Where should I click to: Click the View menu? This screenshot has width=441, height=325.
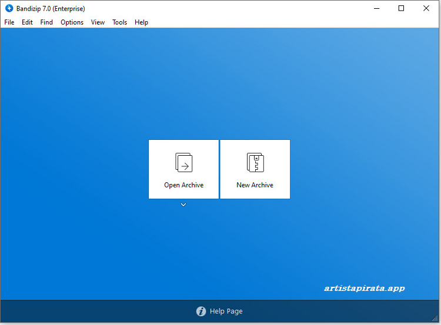(98, 22)
